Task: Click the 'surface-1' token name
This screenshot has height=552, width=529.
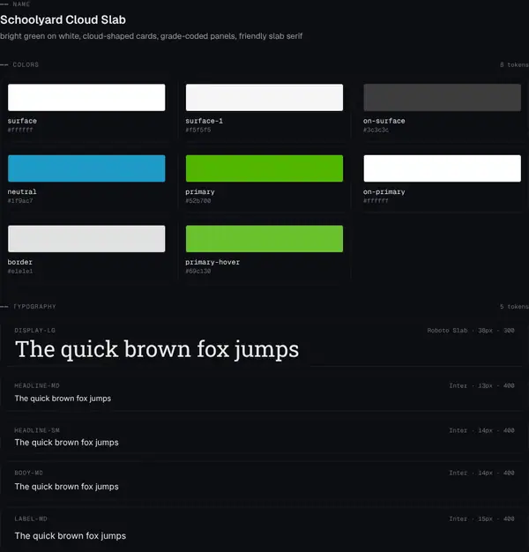Action: pos(205,121)
